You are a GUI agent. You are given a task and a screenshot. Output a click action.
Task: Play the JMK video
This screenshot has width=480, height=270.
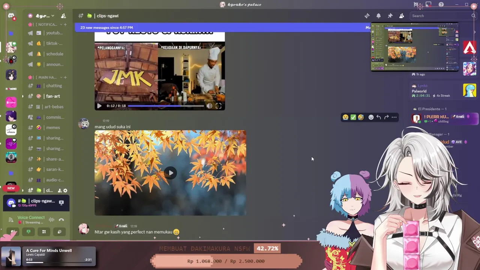(99, 106)
